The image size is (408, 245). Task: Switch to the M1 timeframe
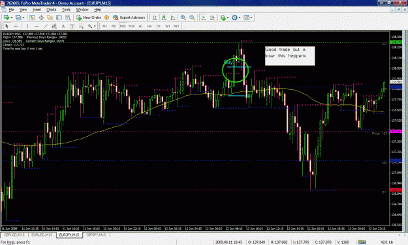point(104,26)
